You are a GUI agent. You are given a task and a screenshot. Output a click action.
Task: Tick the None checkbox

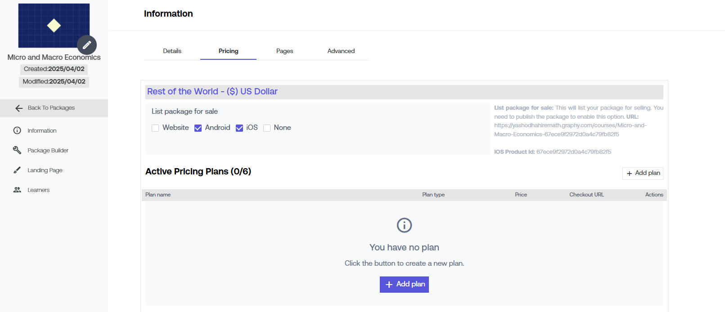pos(267,128)
